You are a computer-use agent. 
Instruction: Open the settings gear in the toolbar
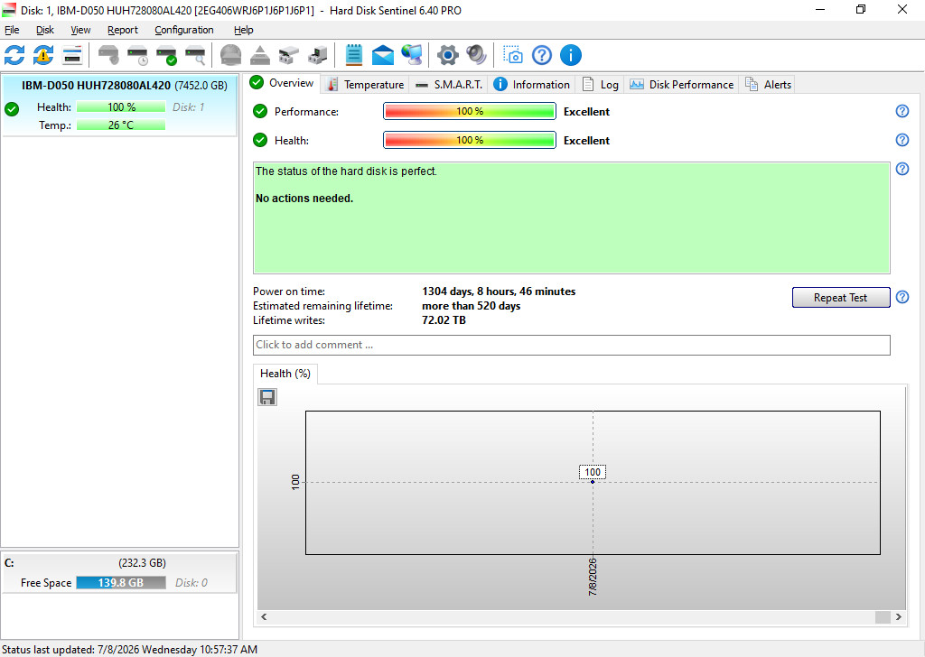coord(448,55)
